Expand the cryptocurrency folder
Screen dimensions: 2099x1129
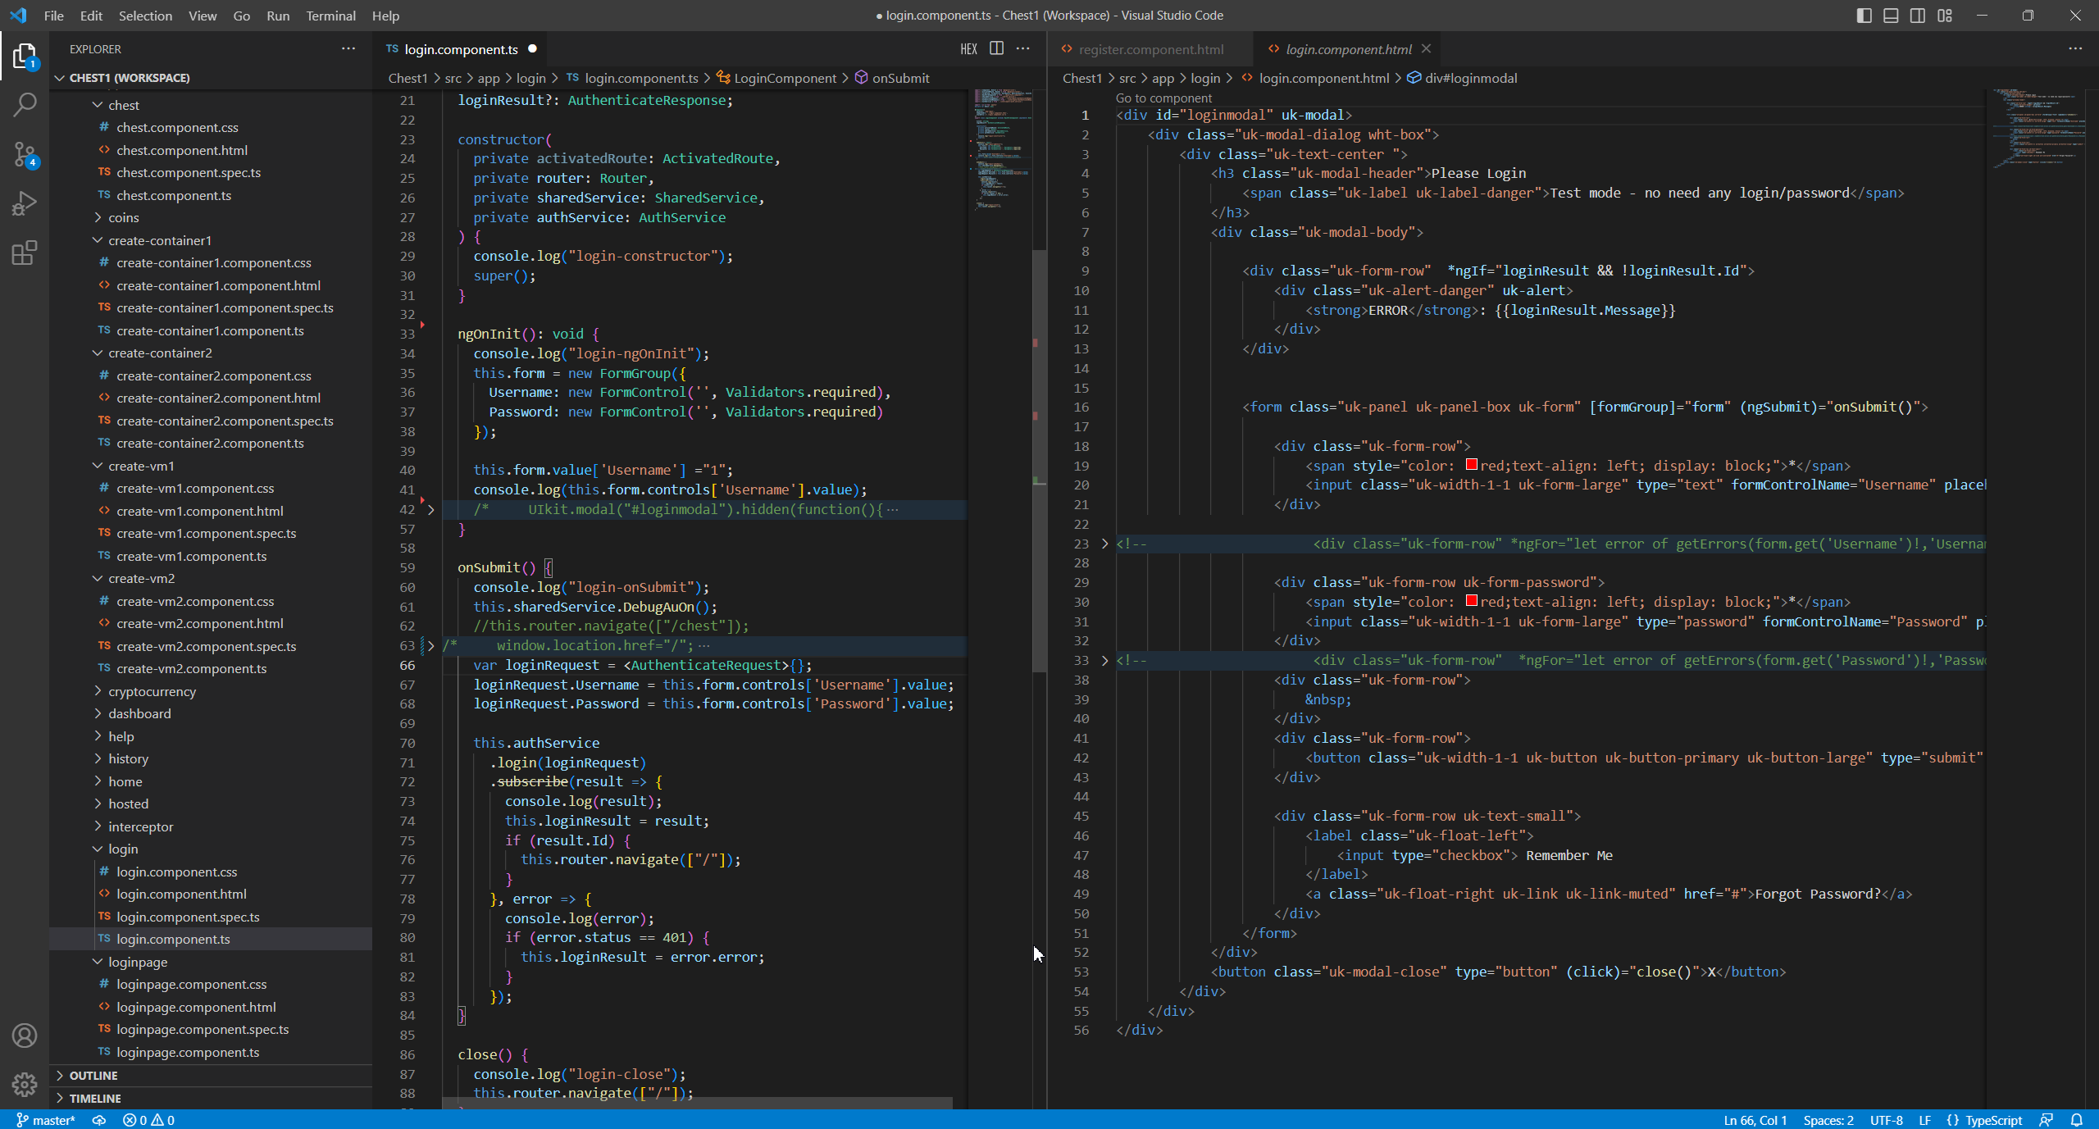[152, 691]
